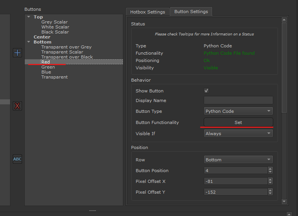Click the add button plus icon
This screenshot has height=216, width=298.
(17, 53)
